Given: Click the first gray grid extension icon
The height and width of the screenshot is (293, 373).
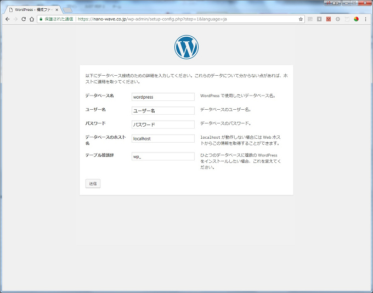Looking at the screenshot, I should [x=310, y=19].
